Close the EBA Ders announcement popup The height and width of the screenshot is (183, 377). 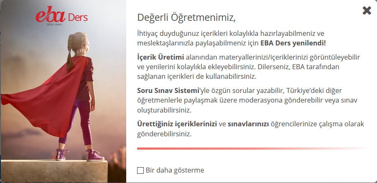[367, 10]
